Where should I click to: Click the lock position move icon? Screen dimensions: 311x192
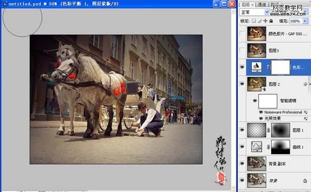point(265,21)
